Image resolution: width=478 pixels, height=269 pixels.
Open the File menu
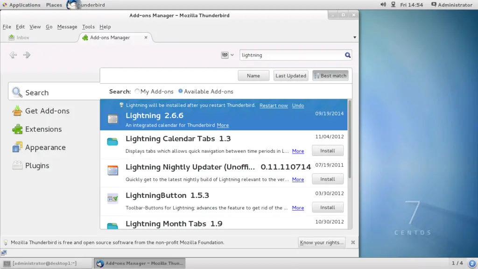tap(7, 27)
